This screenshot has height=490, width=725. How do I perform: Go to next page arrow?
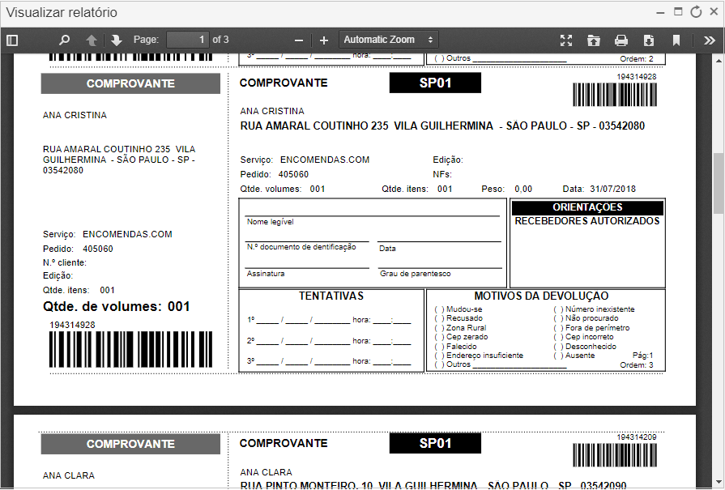[x=116, y=40]
